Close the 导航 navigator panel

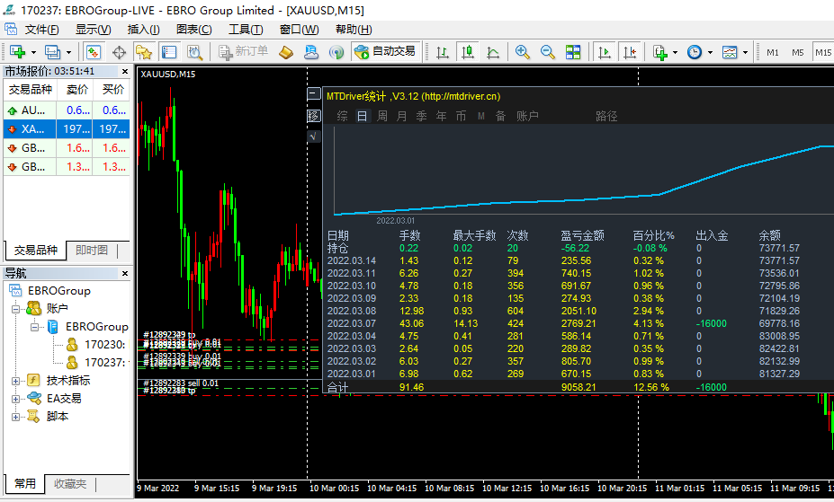click(125, 273)
